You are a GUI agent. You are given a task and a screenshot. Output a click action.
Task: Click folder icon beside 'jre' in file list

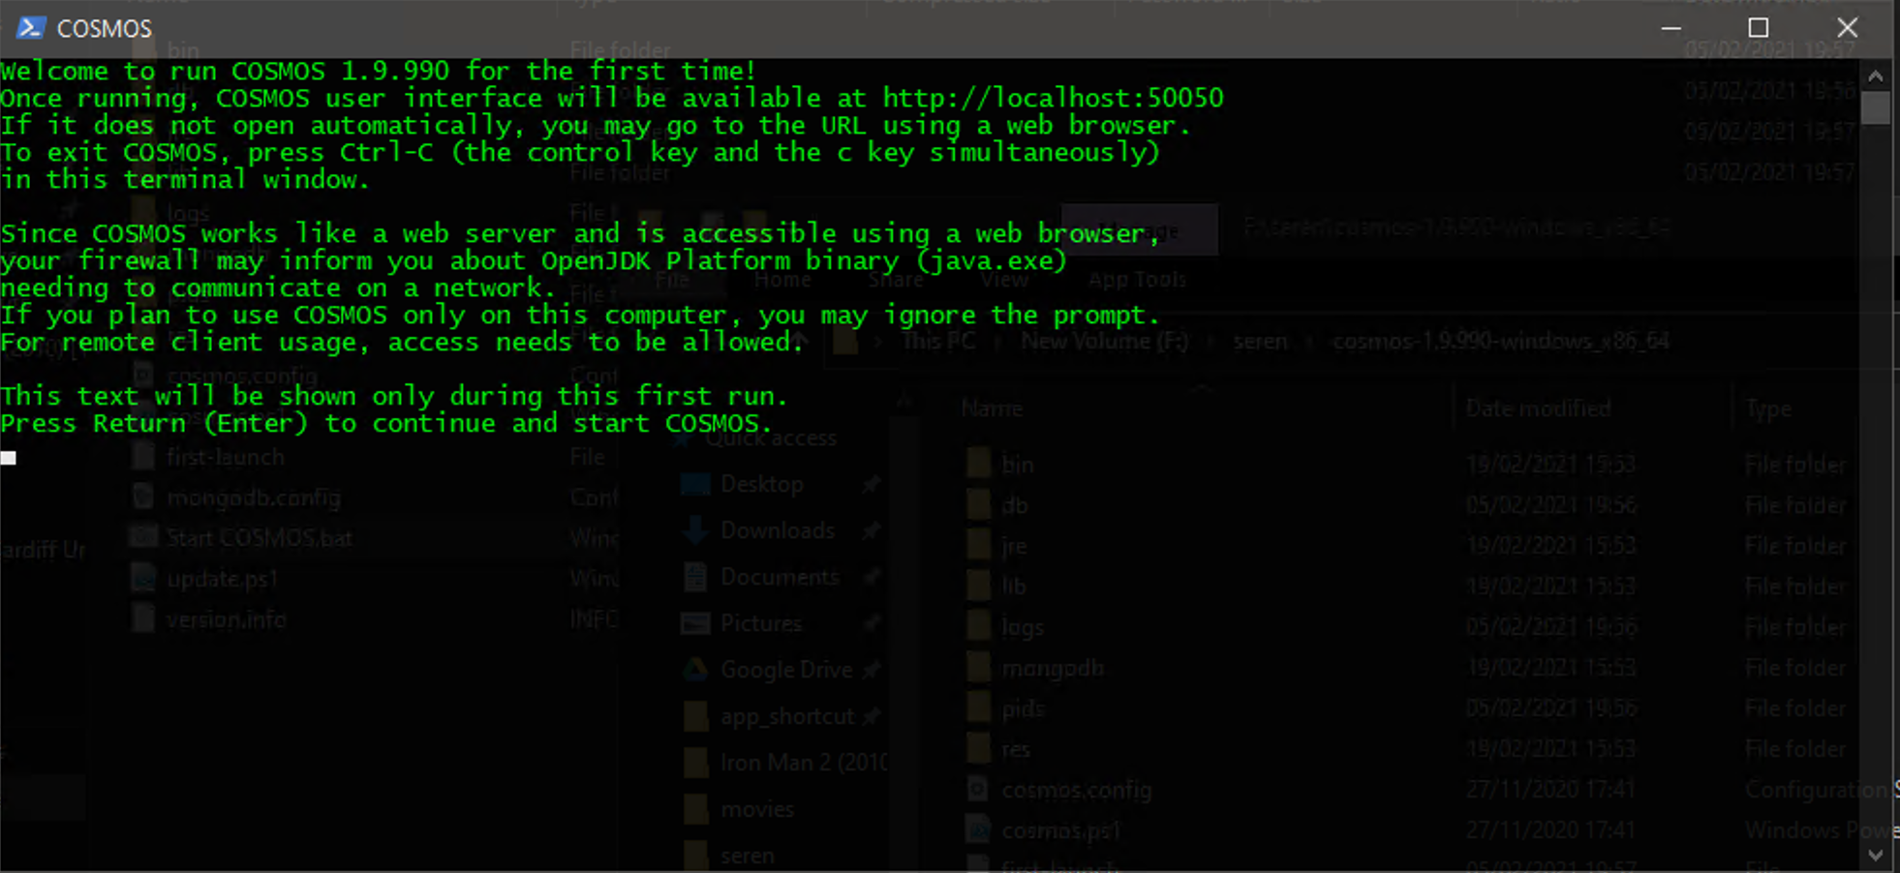click(x=979, y=546)
